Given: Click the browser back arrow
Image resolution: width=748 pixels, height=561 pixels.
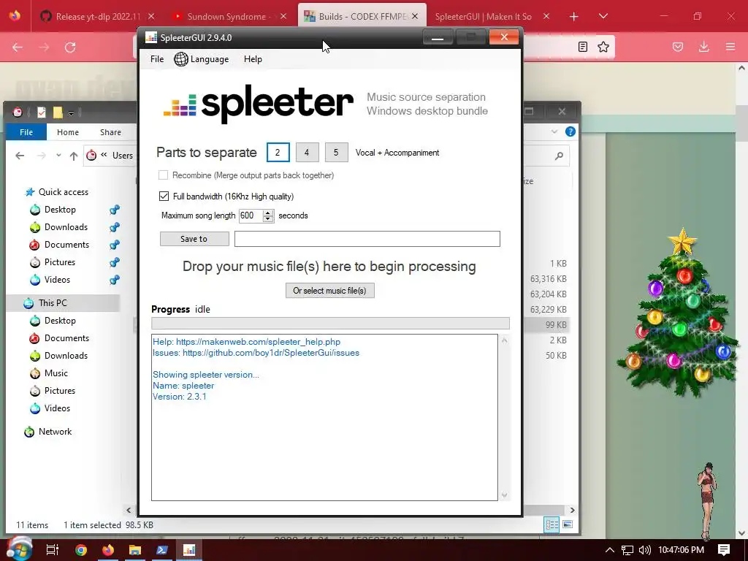Looking at the screenshot, I should 18,47.
